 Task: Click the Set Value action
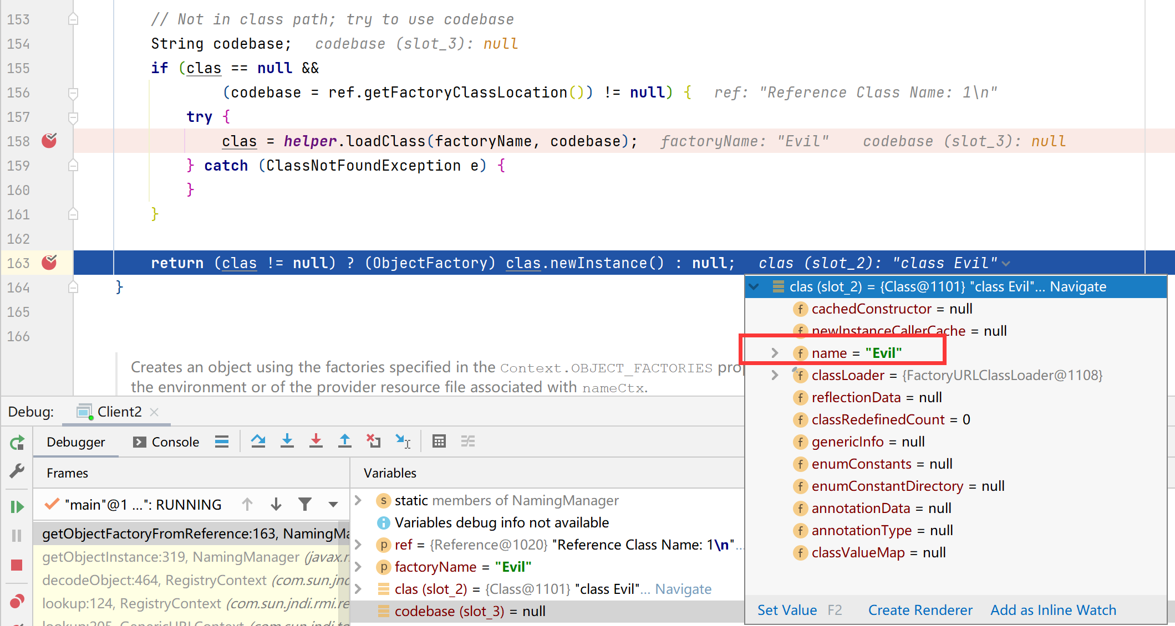coord(787,610)
